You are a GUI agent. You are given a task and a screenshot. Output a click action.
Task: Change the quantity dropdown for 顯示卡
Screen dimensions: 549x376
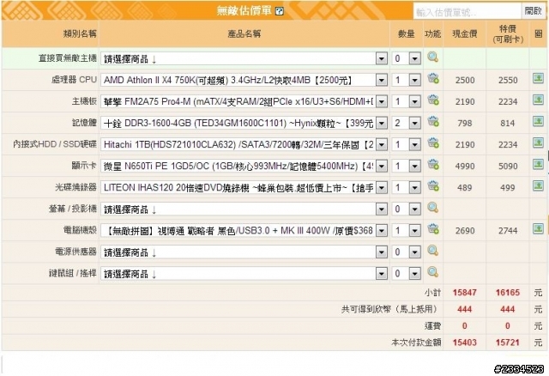pyautogui.click(x=406, y=166)
